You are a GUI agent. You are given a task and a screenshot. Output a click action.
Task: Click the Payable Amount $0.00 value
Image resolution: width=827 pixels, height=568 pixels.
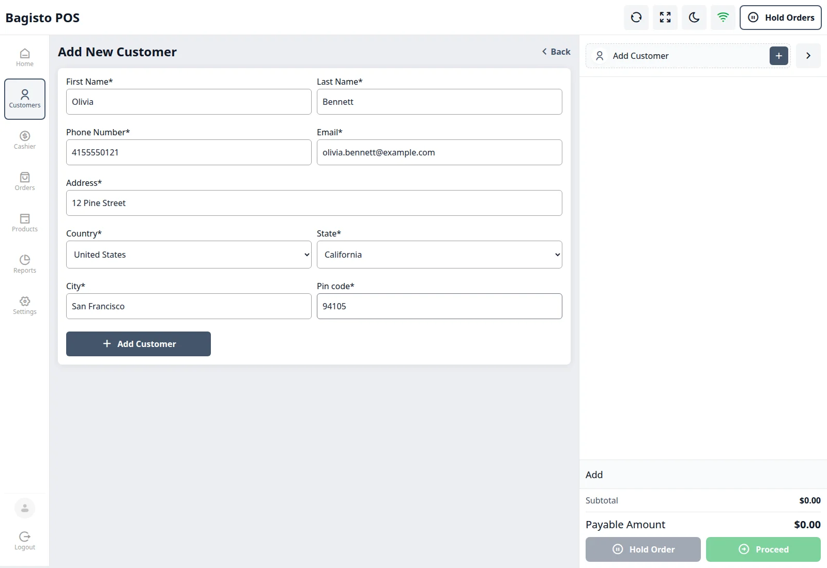807,525
